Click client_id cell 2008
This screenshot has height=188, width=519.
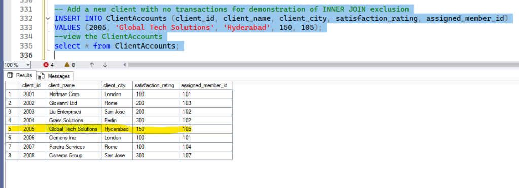coord(33,155)
